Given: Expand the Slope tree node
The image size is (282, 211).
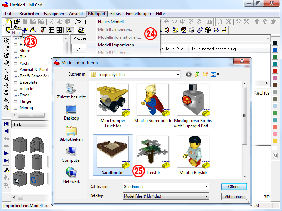Looking at the screenshot, I should coord(16,51).
